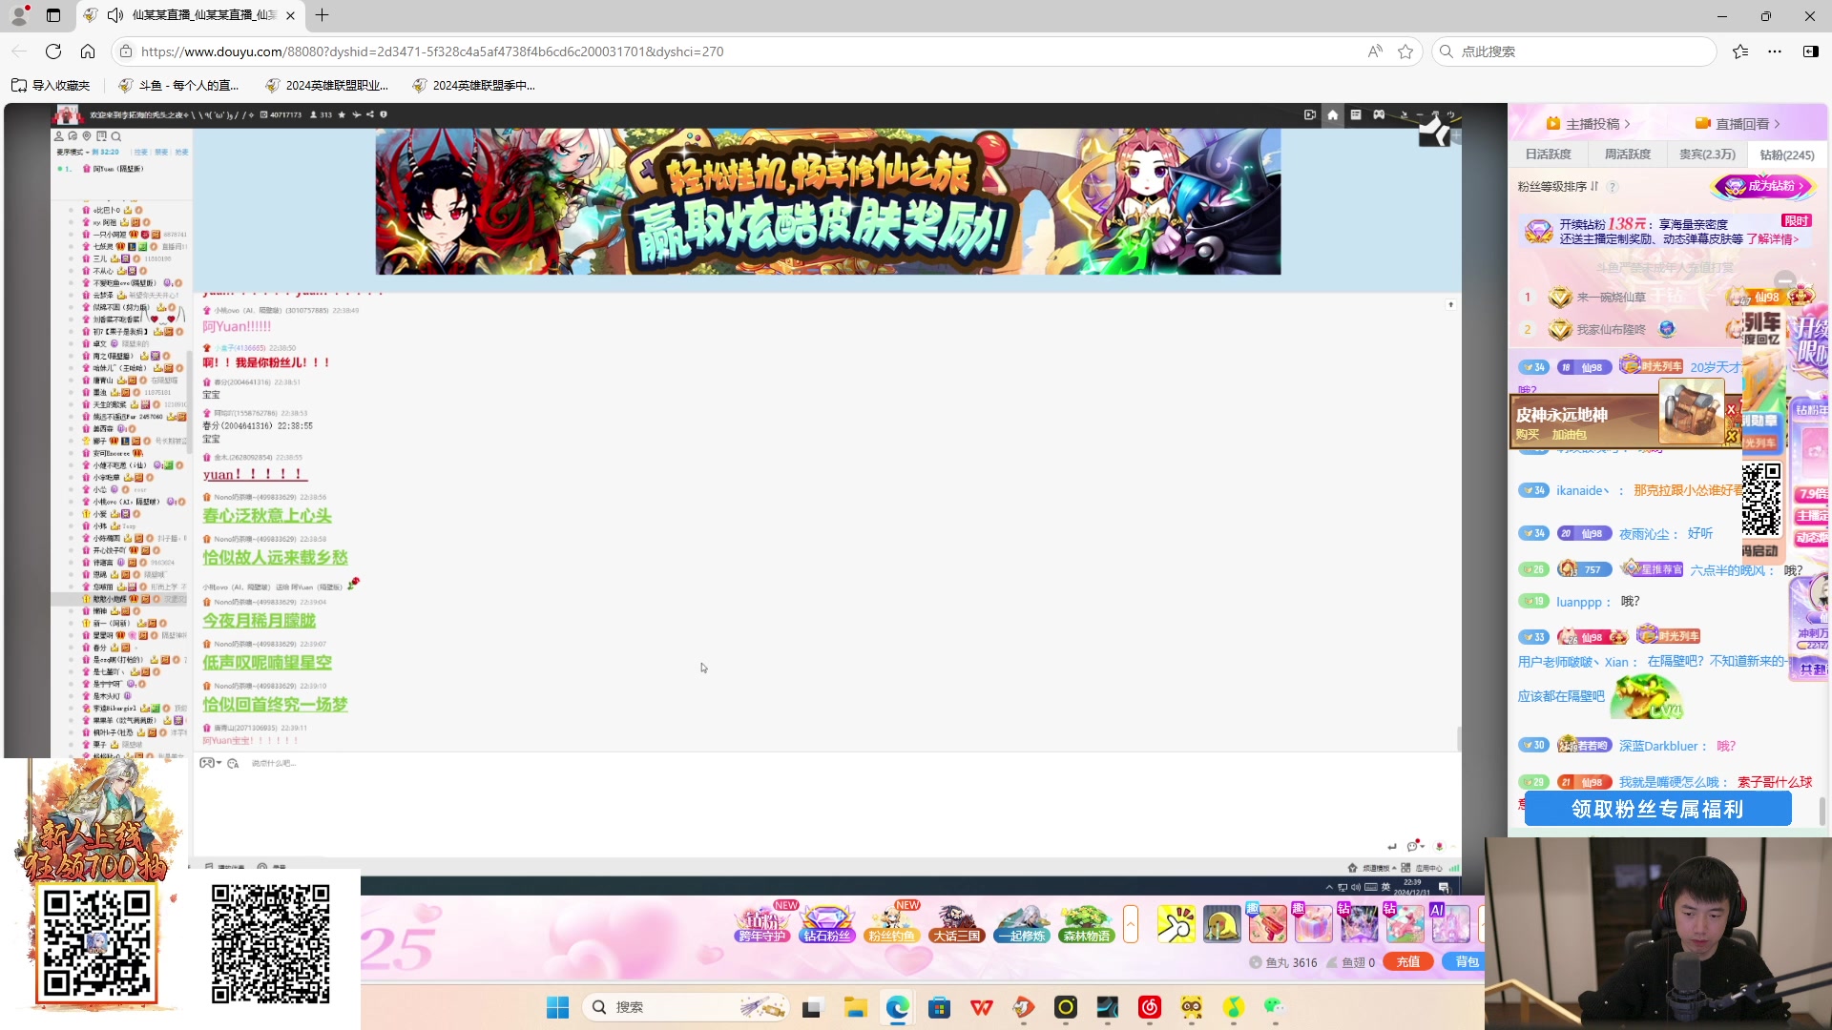The height and width of the screenshot is (1030, 1832).
Task: Expand 直播回看 section
Action: point(1738,124)
